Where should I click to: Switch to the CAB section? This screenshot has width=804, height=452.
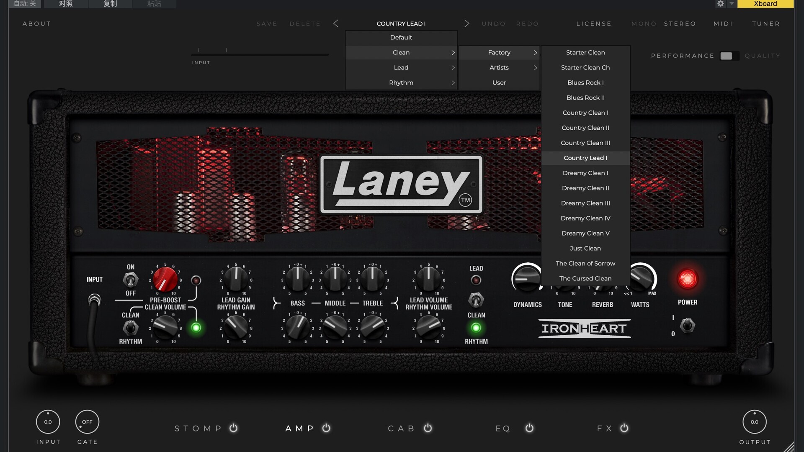(401, 428)
